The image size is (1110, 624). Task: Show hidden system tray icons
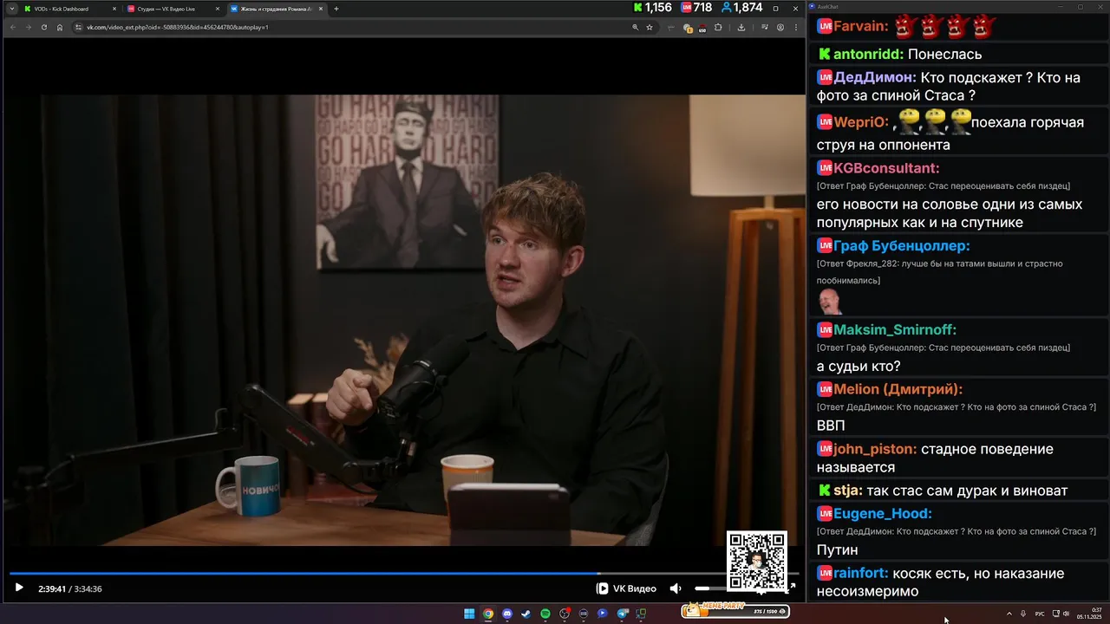click(x=1009, y=614)
